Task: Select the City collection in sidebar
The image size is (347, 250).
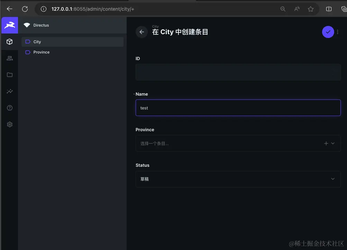Action: point(72,42)
